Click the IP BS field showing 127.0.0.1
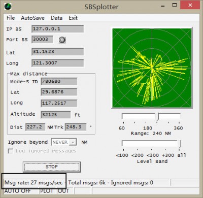This screenshot has width=203, height=198. pos(58,29)
